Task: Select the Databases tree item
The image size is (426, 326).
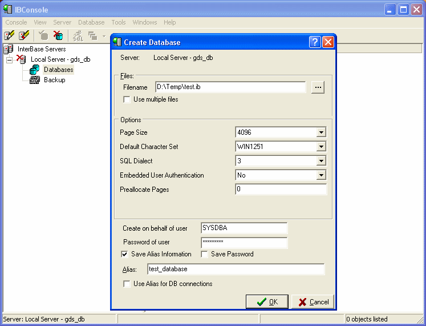Action: (x=58, y=70)
